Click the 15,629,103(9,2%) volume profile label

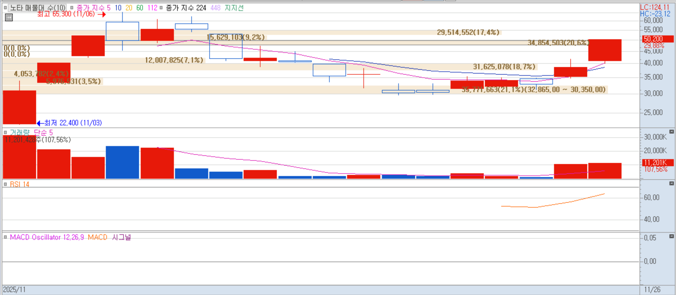coord(236,37)
